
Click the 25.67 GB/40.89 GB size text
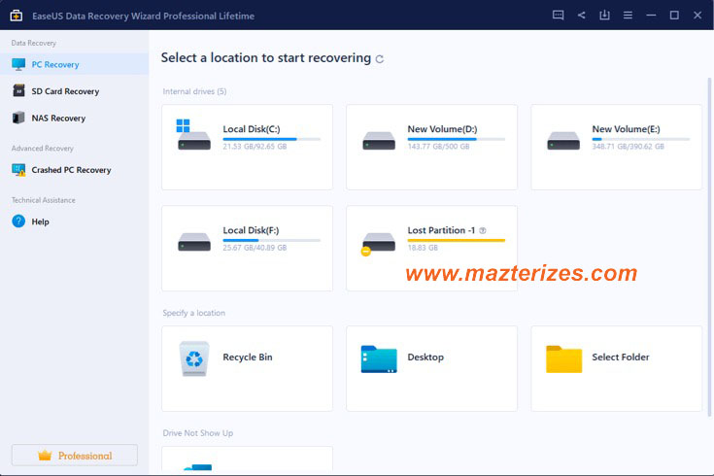click(x=255, y=248)
